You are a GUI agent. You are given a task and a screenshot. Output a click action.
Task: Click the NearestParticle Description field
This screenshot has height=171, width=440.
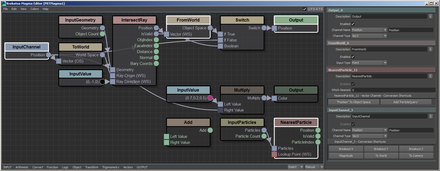click(x=389, y=76)
